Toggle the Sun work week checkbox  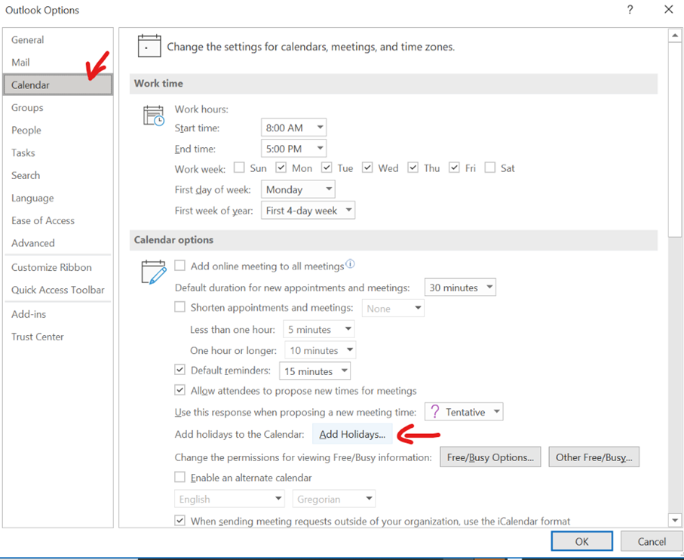click(239, 168)
